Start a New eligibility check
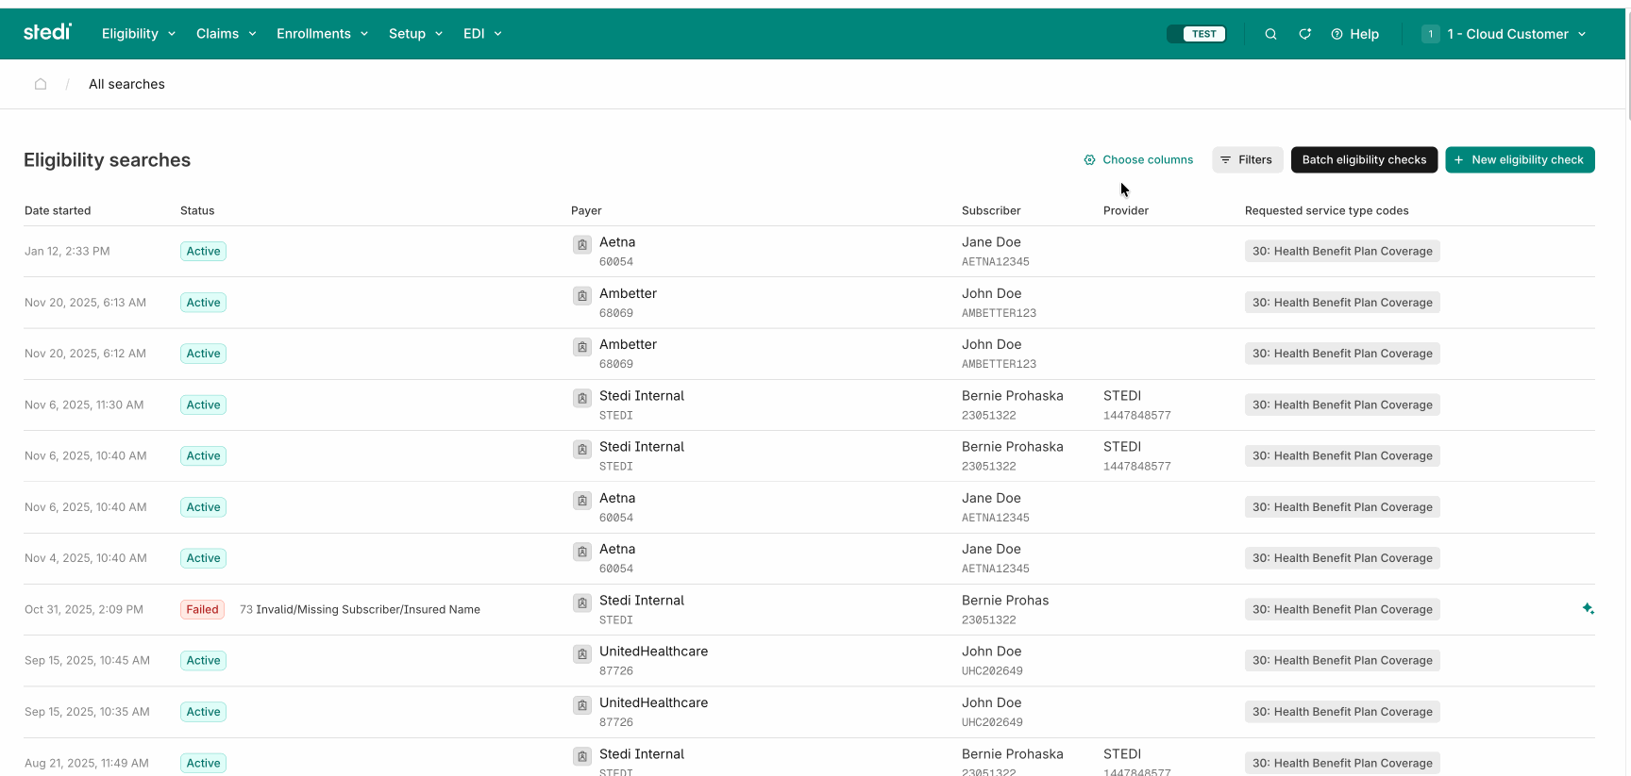Image resolution: width=1631 pixels, height=776 pixels. click(1520, 160)
